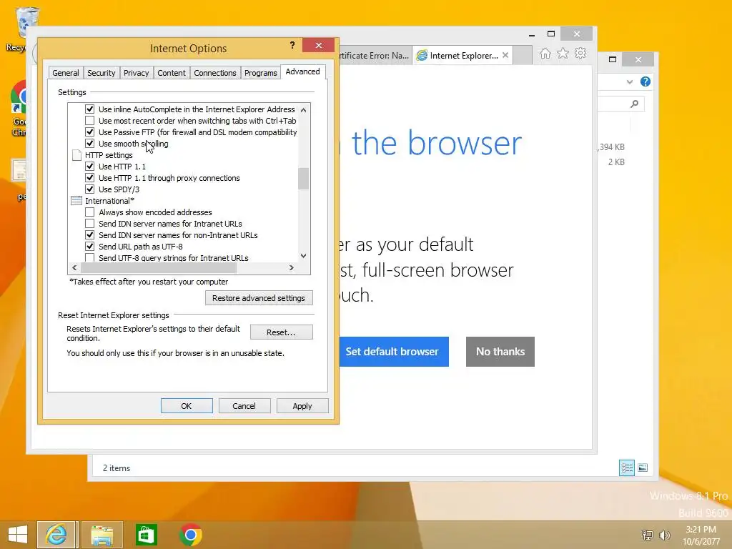The height and width of the screenshot is (549, 732).
Task: Open clock and date in taskbar
Action: (x=701, y=535)
